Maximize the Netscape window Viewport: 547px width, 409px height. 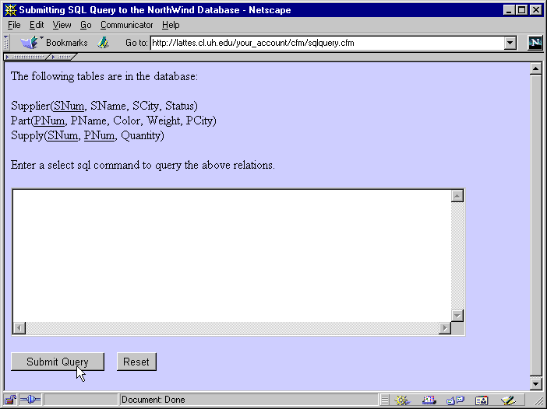pyautogui.click(x=521, y=10)
